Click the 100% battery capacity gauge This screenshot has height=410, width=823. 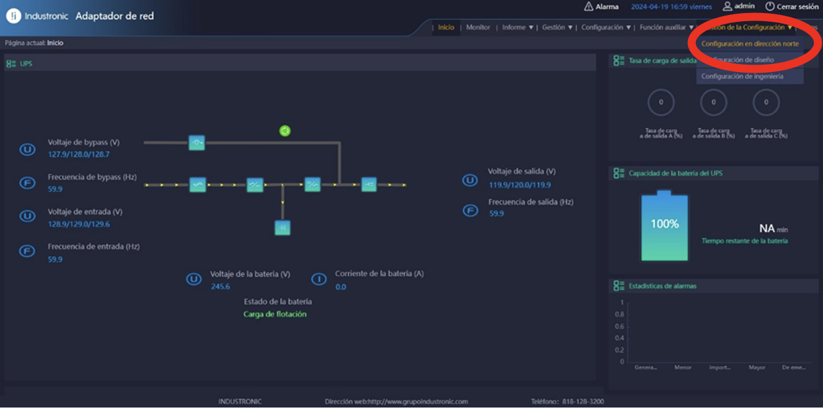[x=665, y=227]
